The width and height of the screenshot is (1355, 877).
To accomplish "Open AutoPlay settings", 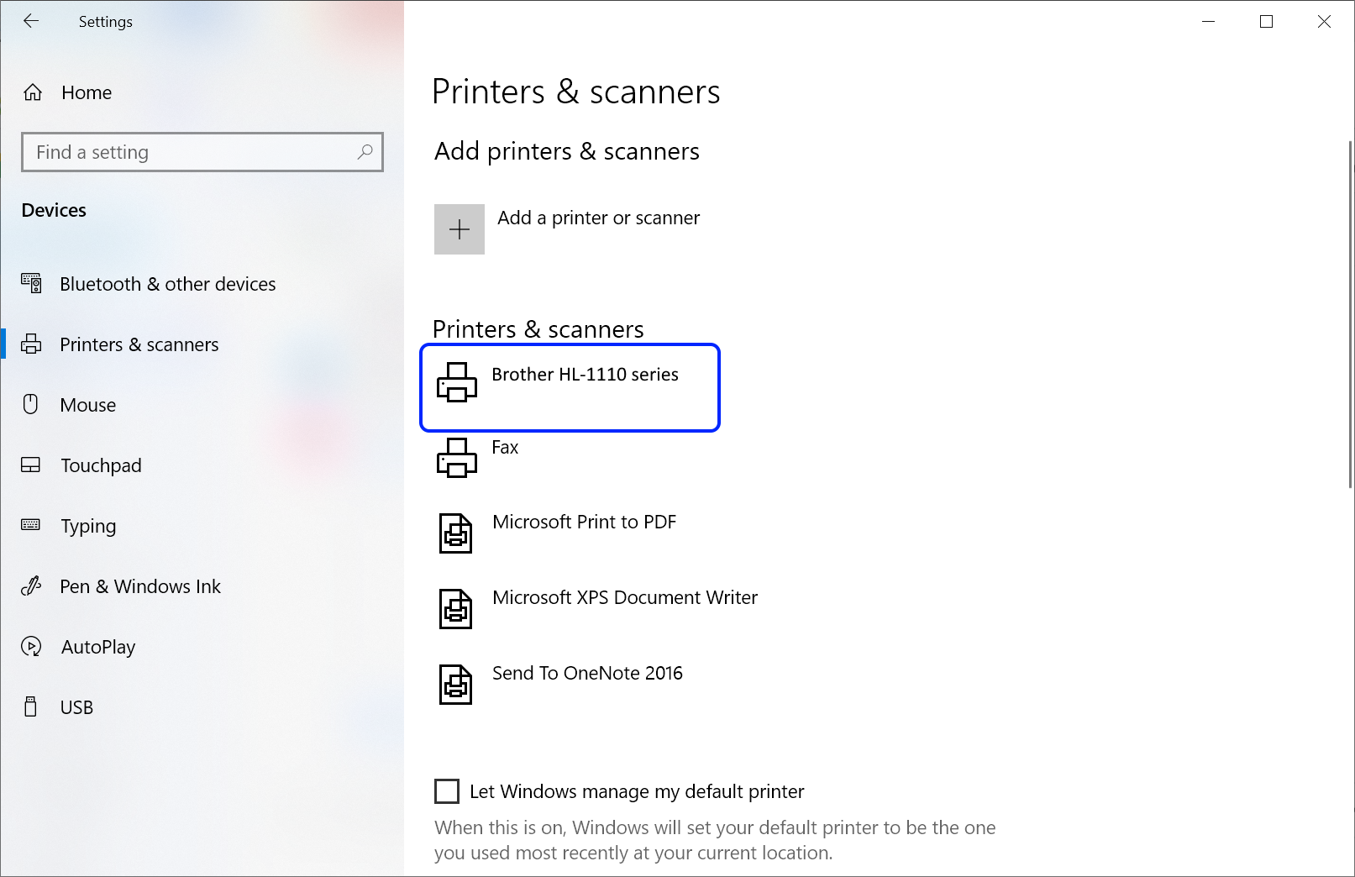I will coord(98,647).
